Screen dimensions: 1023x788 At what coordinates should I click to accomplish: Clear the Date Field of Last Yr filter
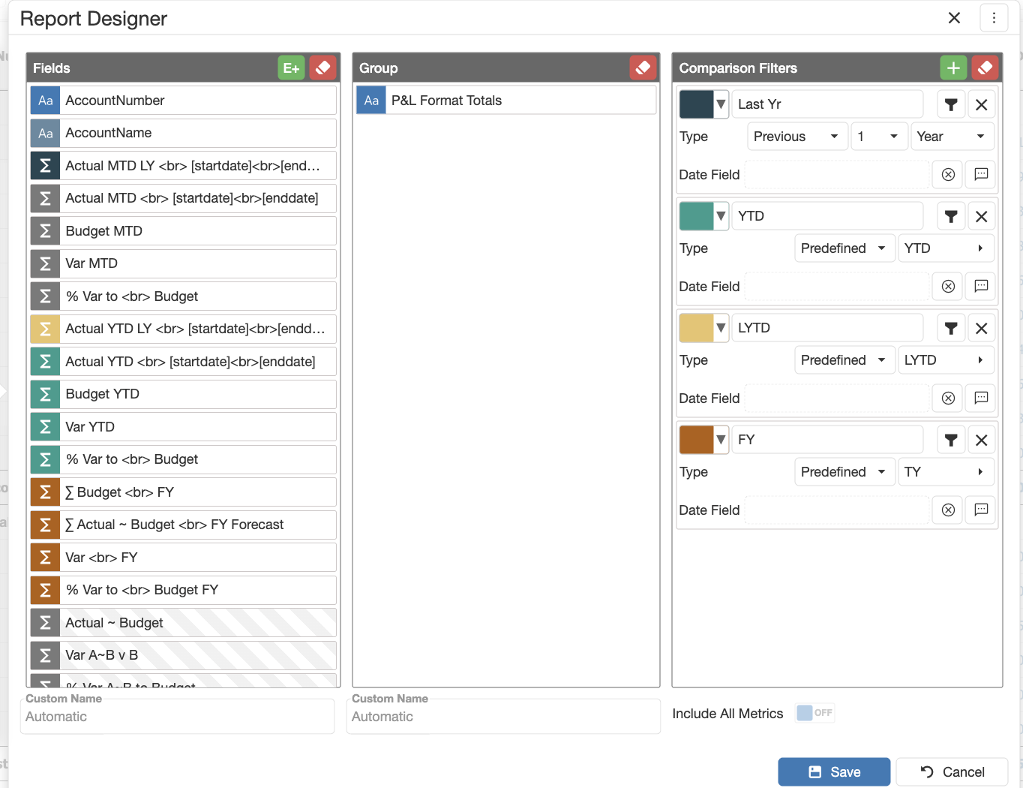948,174
